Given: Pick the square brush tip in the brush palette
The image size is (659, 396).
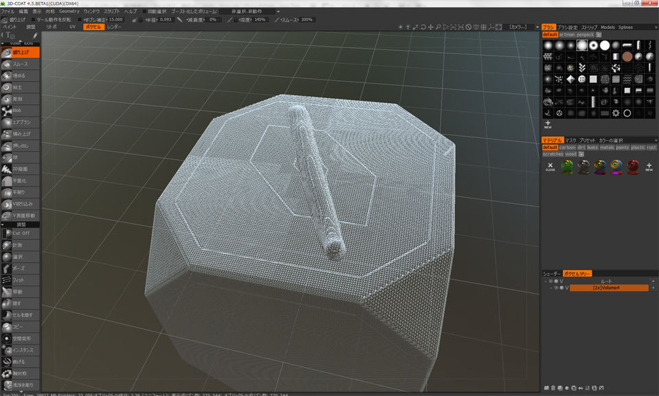Looking at the screenshot, I should (594, 80).
